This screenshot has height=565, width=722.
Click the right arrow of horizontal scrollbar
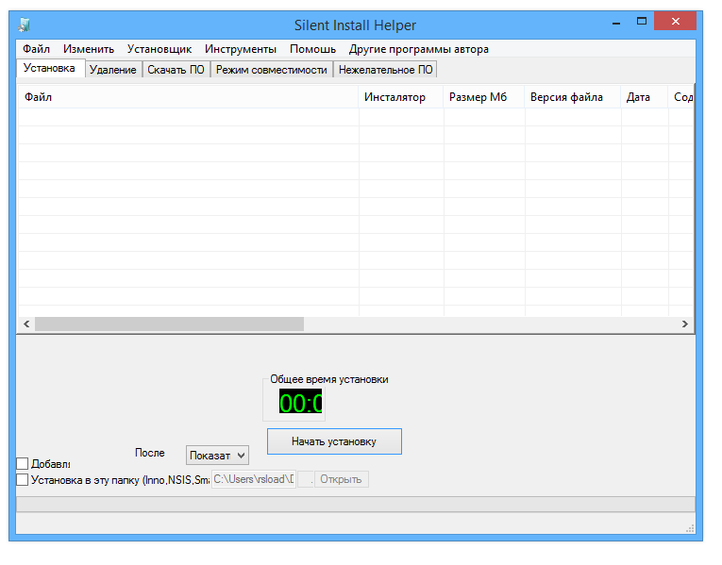(684, 324)
